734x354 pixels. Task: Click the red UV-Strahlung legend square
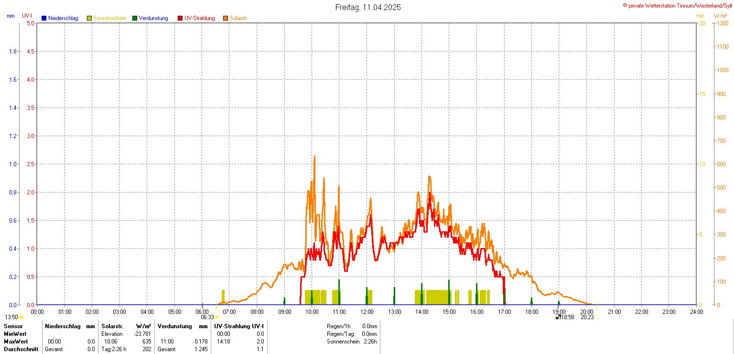[x=180, y=18]
